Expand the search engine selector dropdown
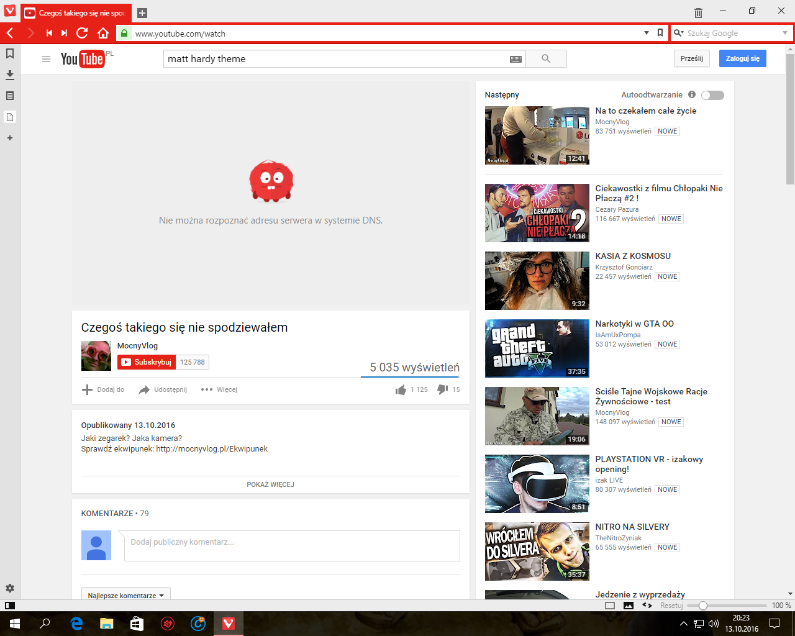This screenshot has width=795, height=636. click(784, 34)
